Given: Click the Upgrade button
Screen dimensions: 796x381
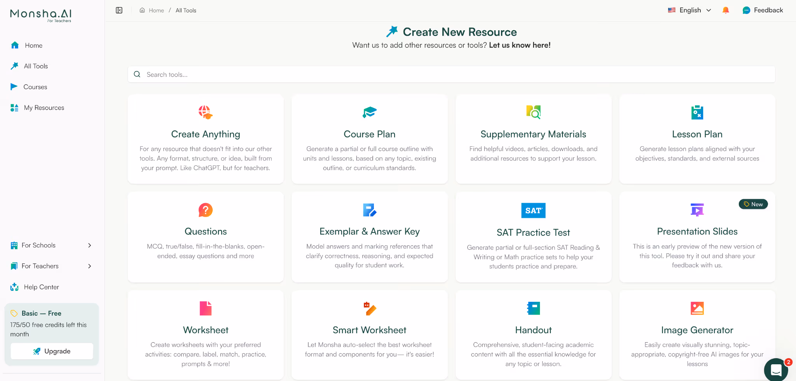Looking at the screenshot, I should coord(52,351).
